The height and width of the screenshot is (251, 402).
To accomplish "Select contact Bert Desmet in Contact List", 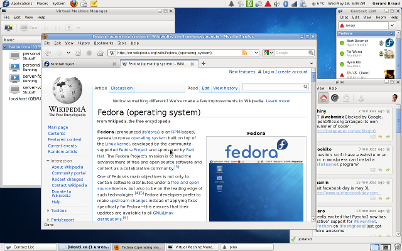I will pos(367,43).
